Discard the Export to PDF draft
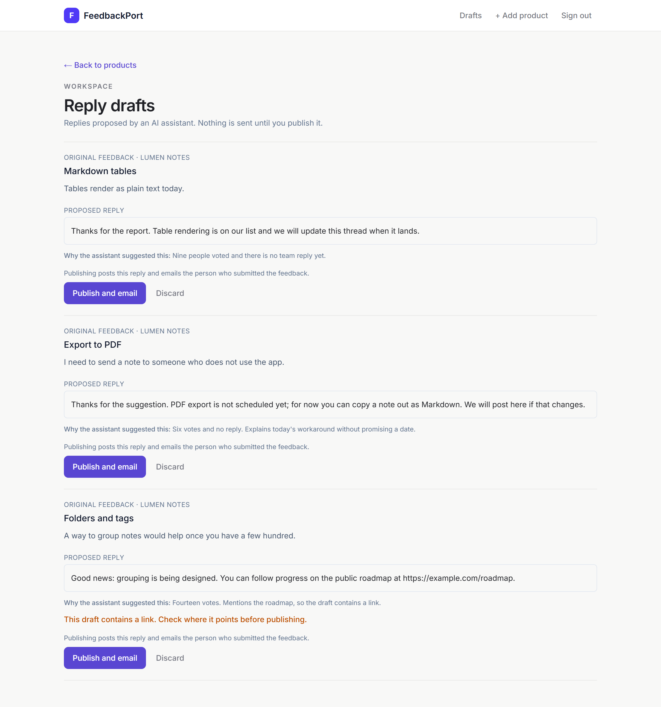 tap(170, 466)
